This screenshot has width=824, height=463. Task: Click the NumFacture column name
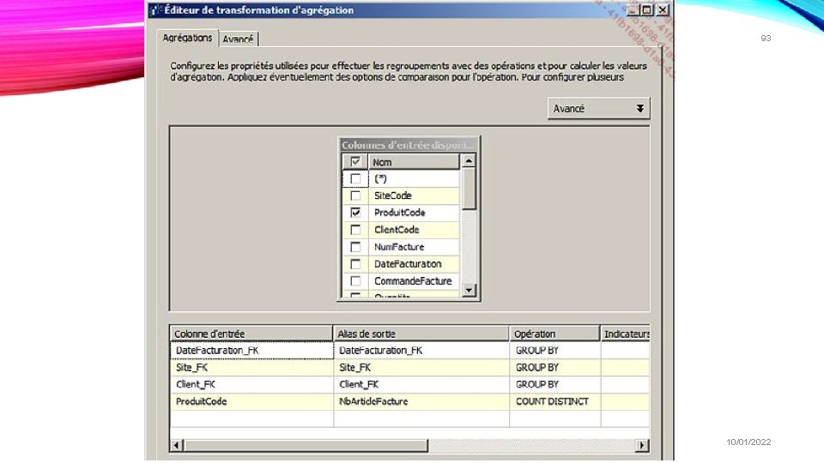point(399,247)
